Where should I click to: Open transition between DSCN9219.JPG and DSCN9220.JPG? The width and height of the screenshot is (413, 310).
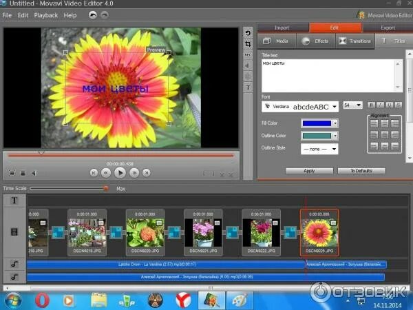[x=116, y=233]
